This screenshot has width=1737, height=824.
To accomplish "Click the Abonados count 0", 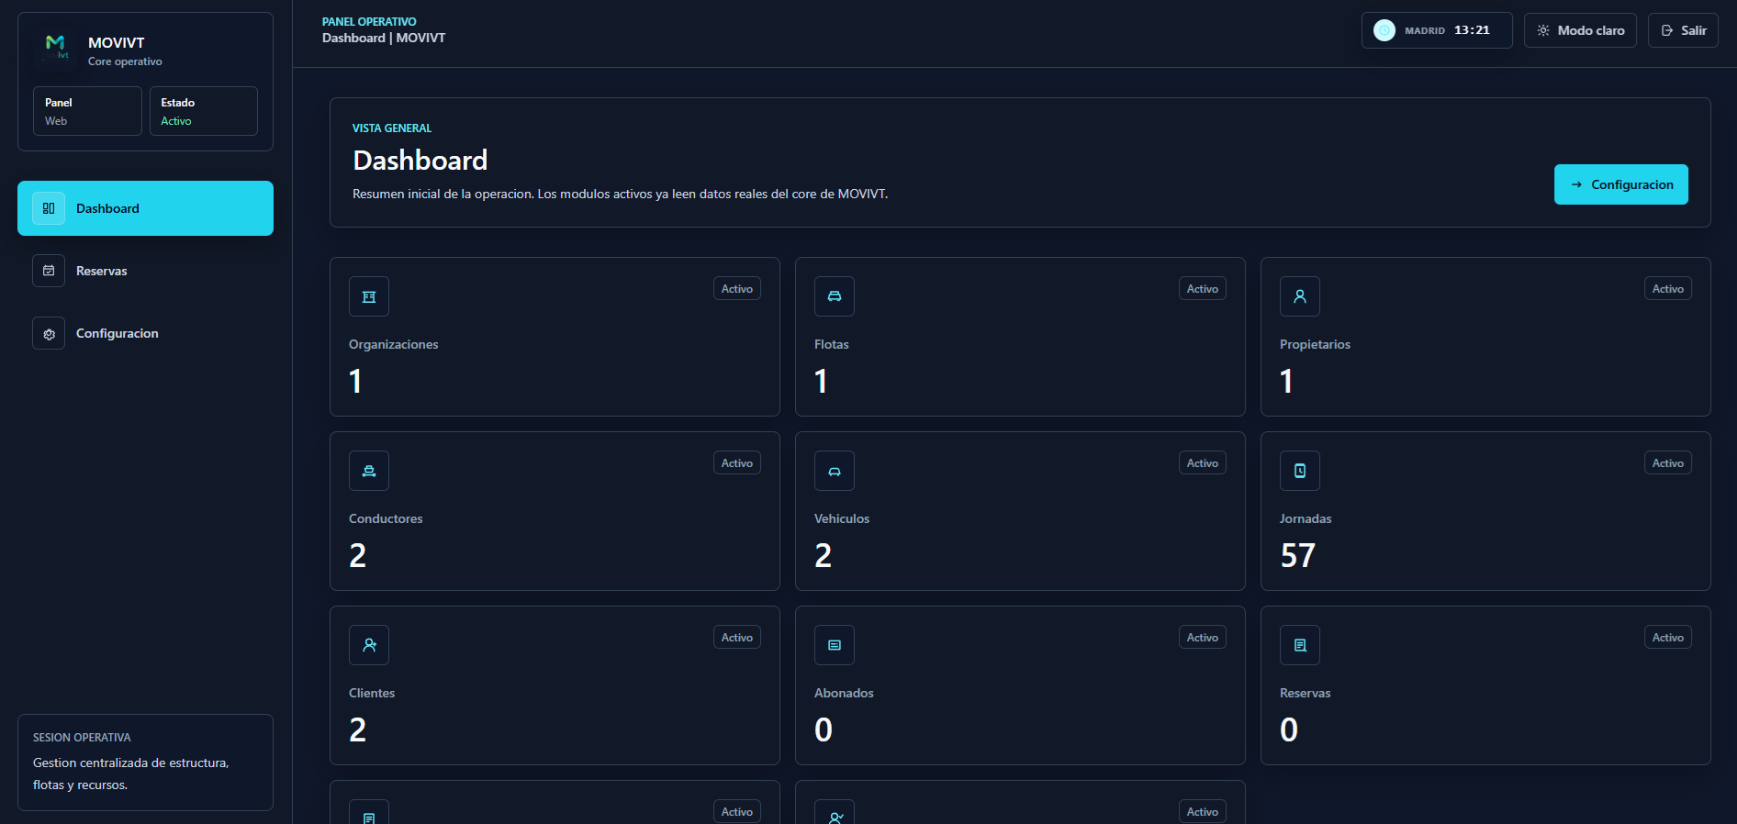I will 824,729.
